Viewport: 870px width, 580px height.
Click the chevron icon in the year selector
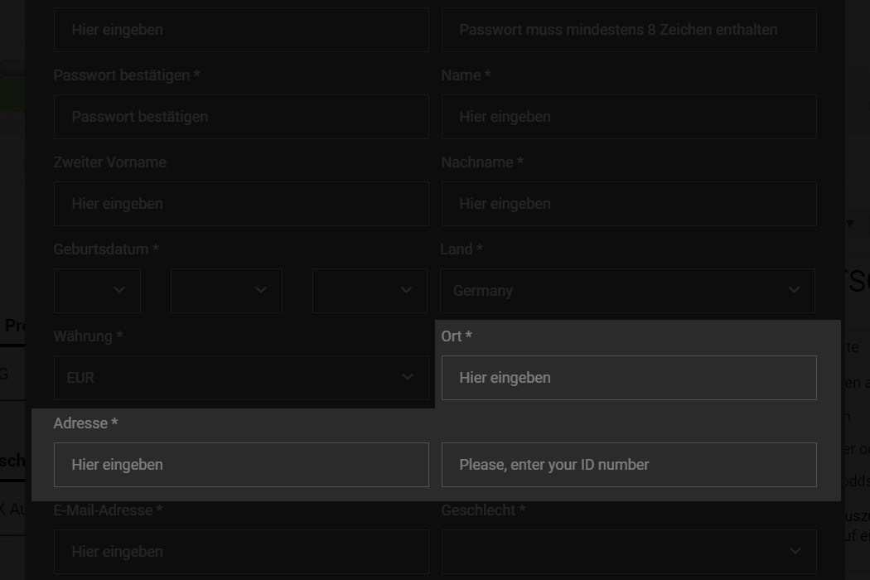coord(406,290)
